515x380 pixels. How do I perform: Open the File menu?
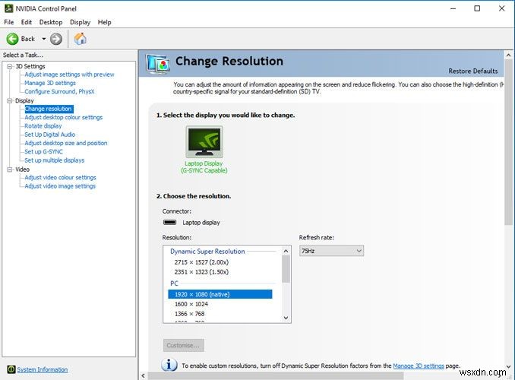(9, 22)
